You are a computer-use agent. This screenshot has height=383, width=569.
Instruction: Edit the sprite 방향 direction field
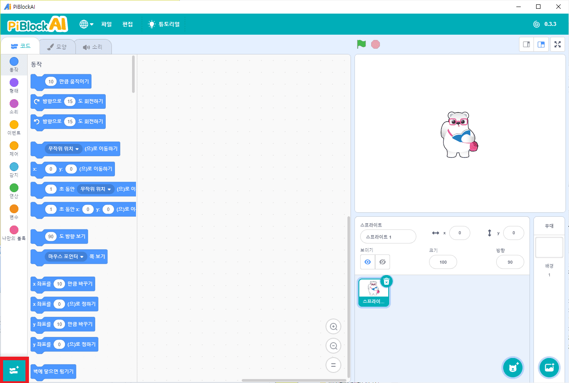pyautogui.click(x=510, y=262)
